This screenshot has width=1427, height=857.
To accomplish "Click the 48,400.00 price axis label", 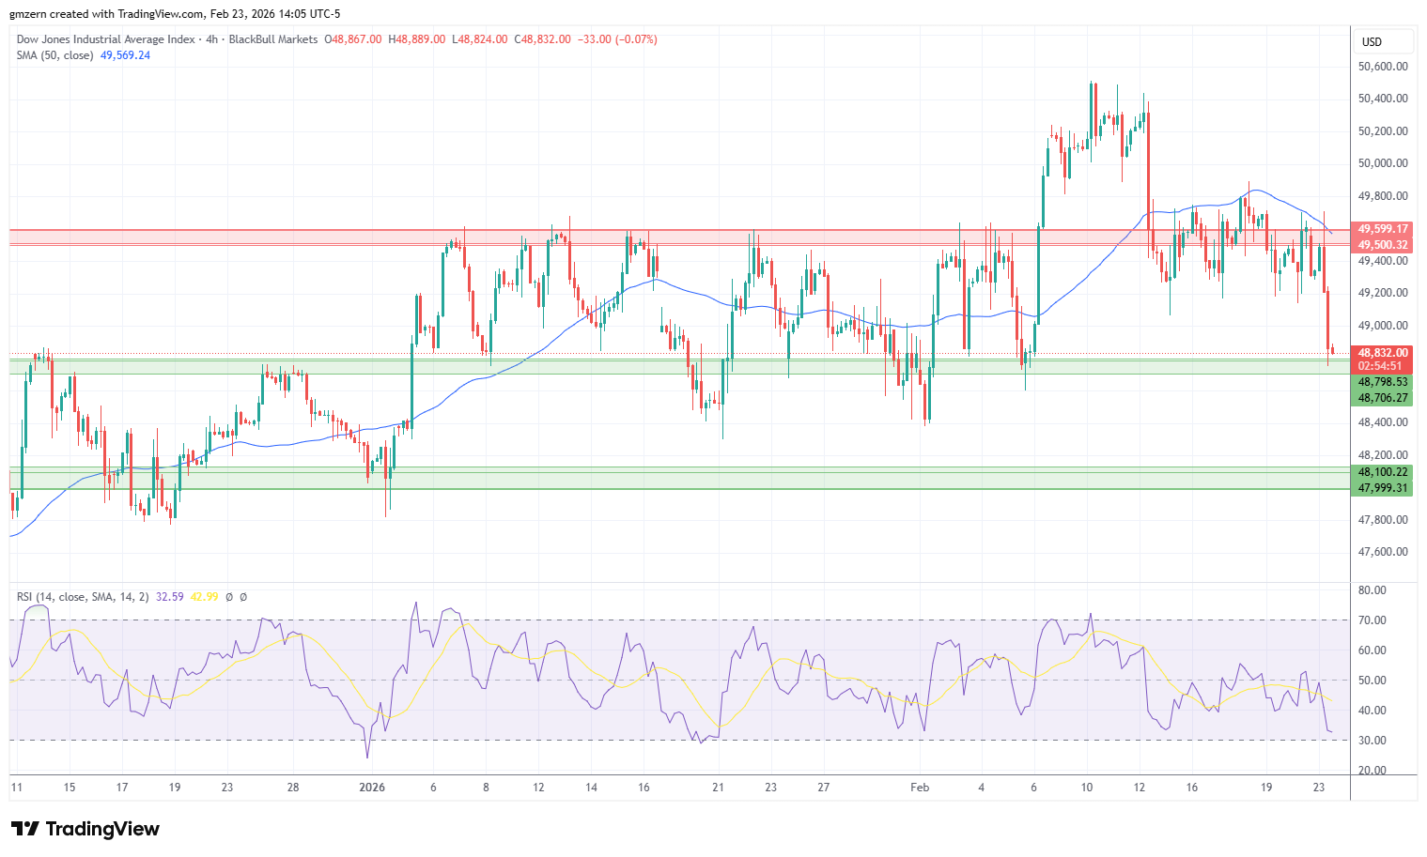I will [1384, 422].
